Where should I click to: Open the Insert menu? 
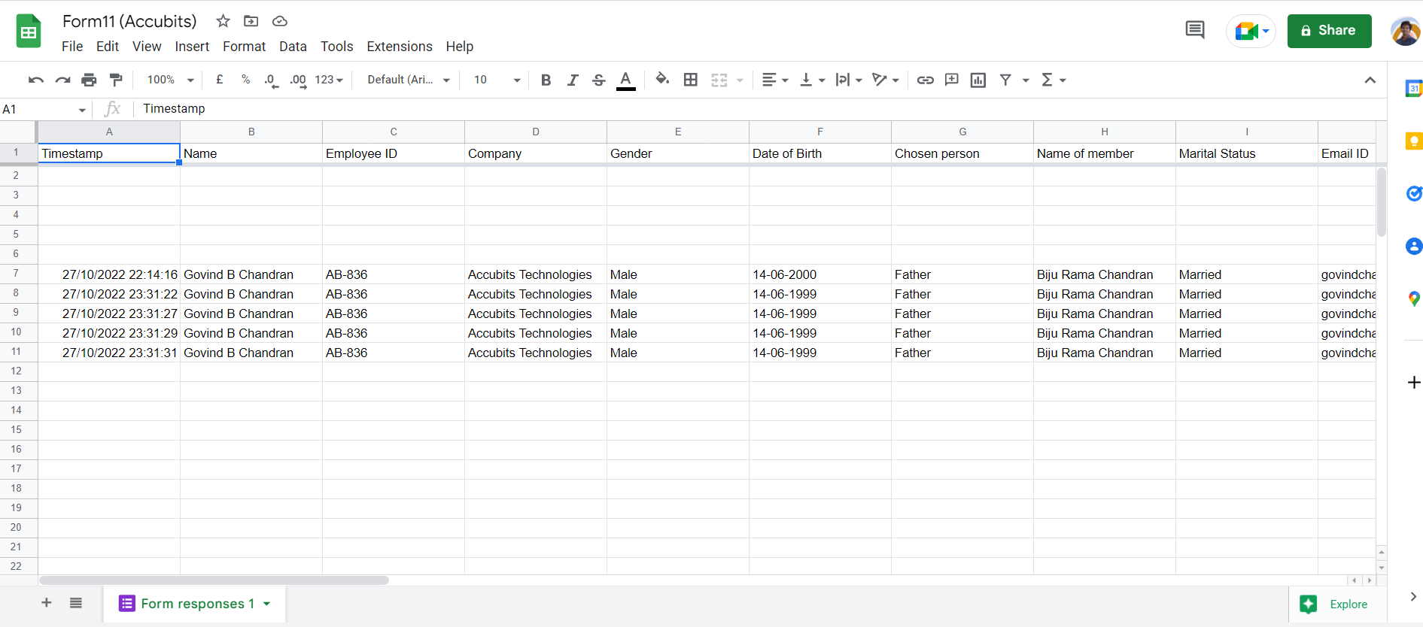coord(192,47)
